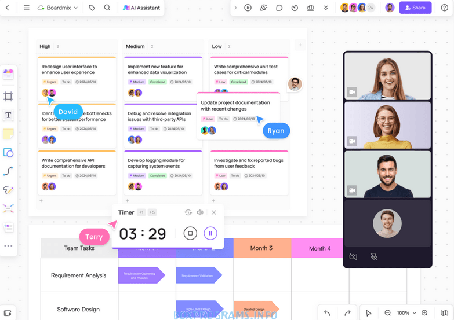Select the bearded man video thumbnail
This screenshot has width=454, height=320.
[x=387, y=174]
